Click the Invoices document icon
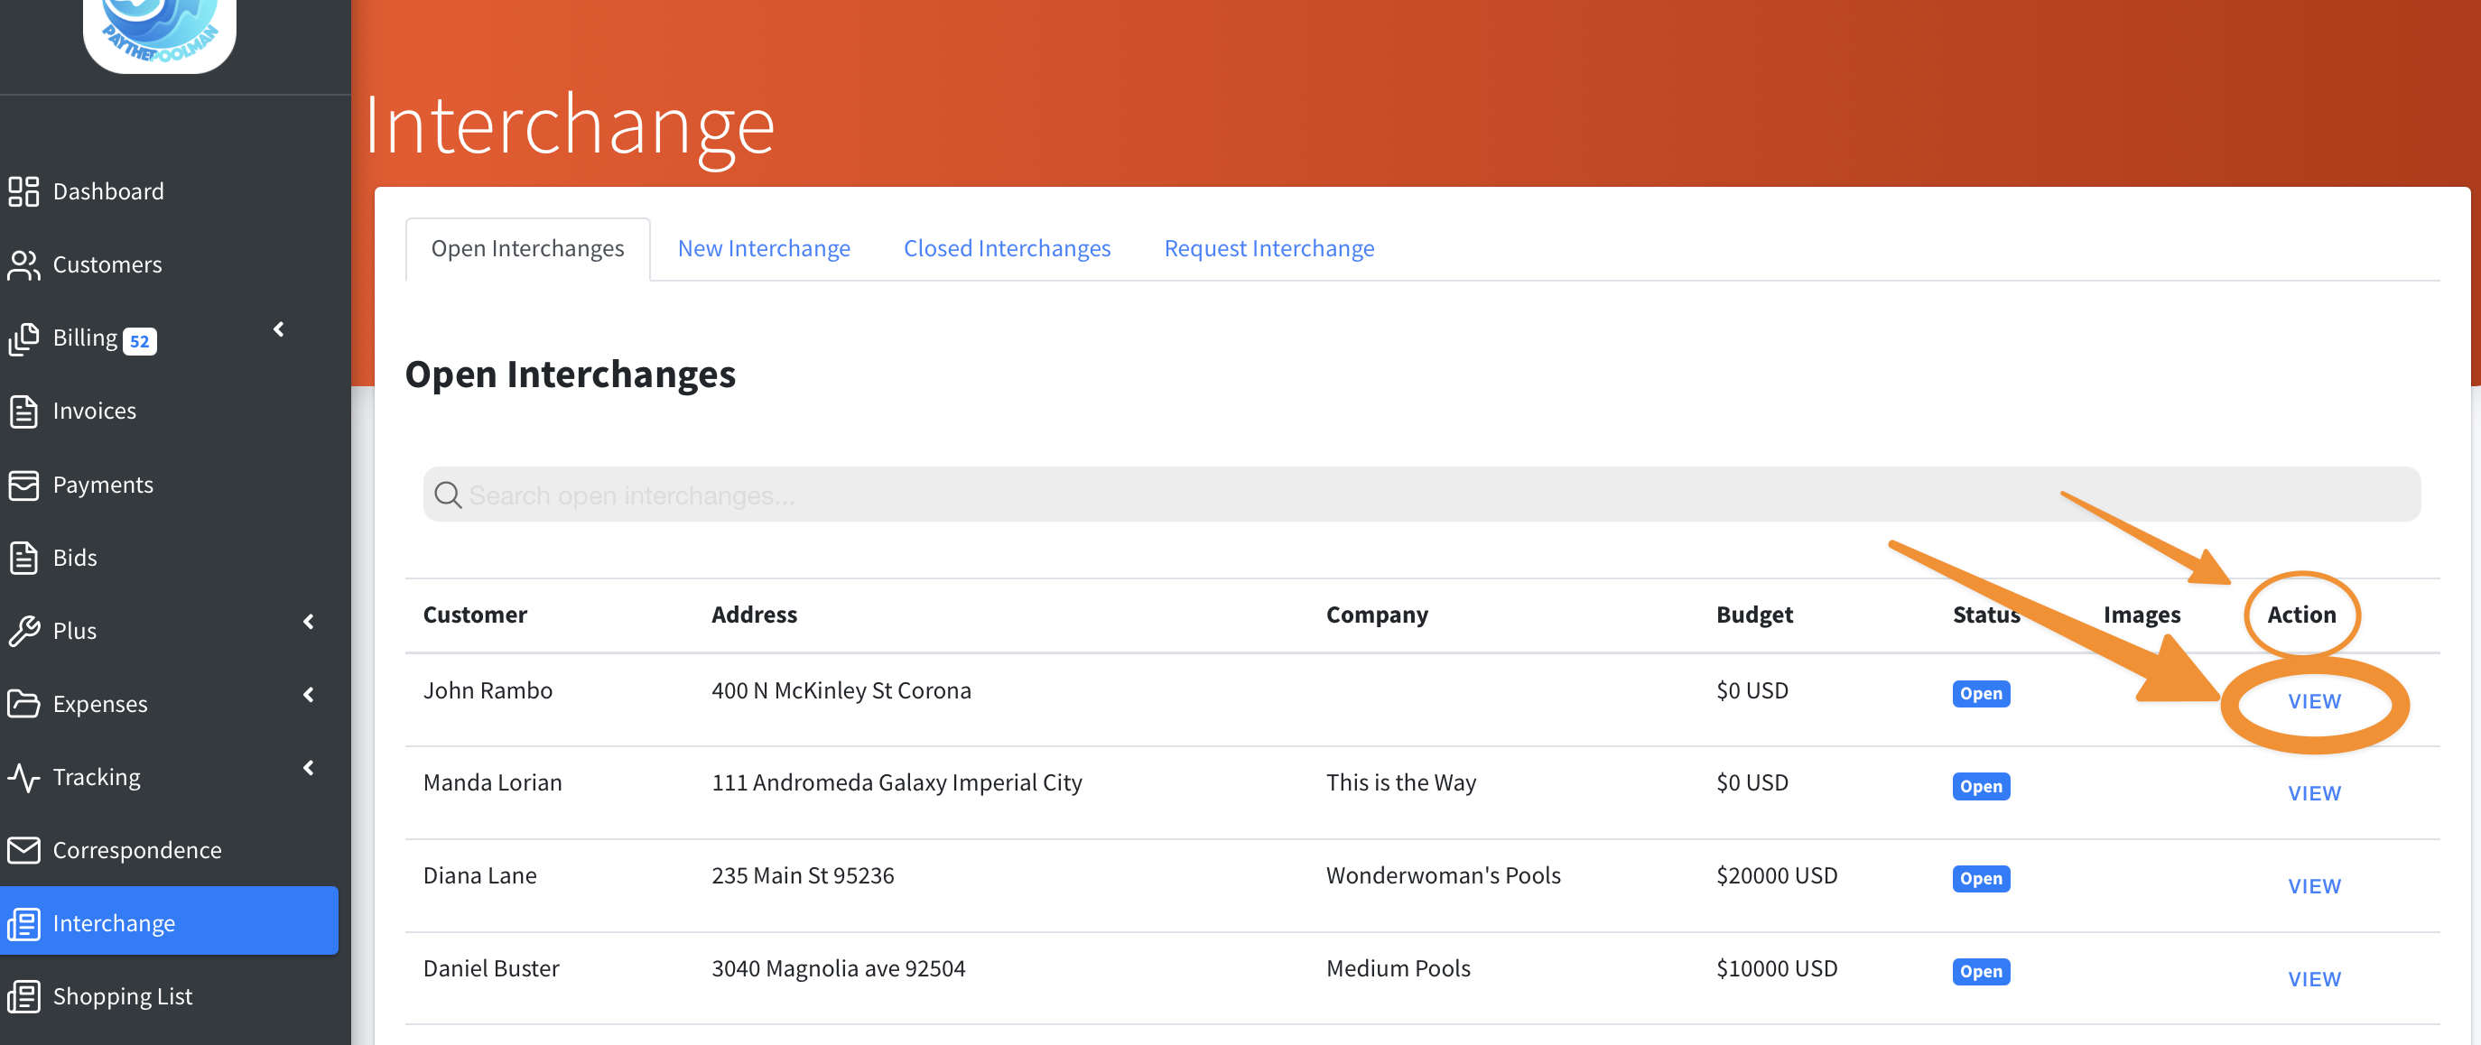The width and height of the screenshot is (2481, 1045). tap(23, 412)
